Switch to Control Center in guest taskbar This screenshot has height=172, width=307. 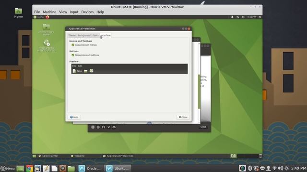tap(48, 156)
